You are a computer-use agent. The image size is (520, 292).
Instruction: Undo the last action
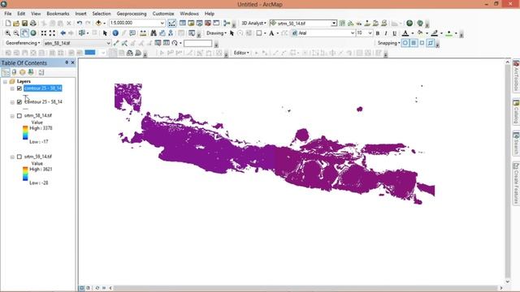pyautogui.click(x=80, y=24)
